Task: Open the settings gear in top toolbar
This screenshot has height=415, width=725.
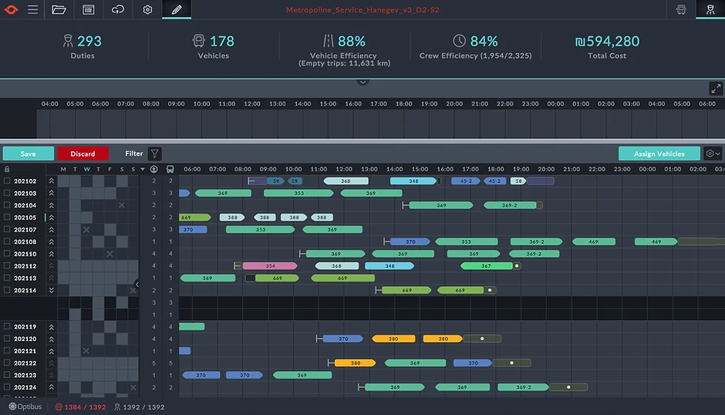Action: [147, 9]
